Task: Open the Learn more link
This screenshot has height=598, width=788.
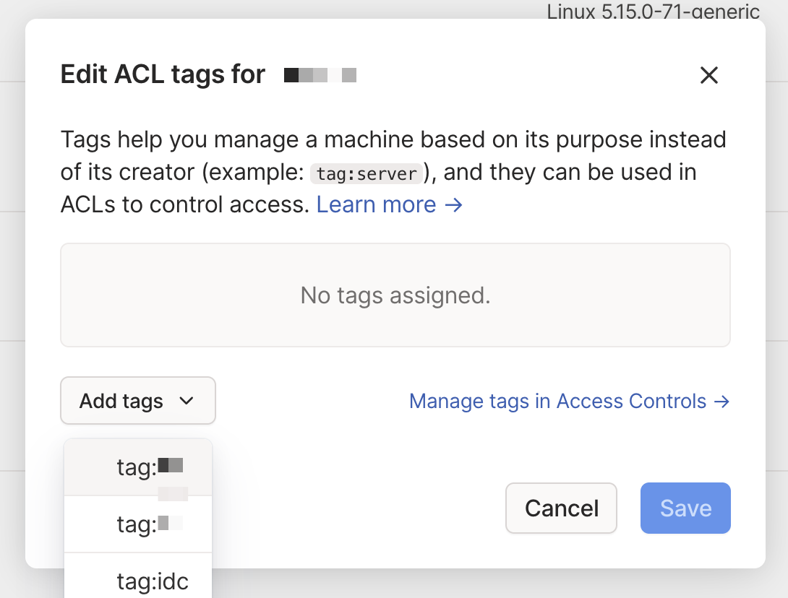Action: coord(376,205)
